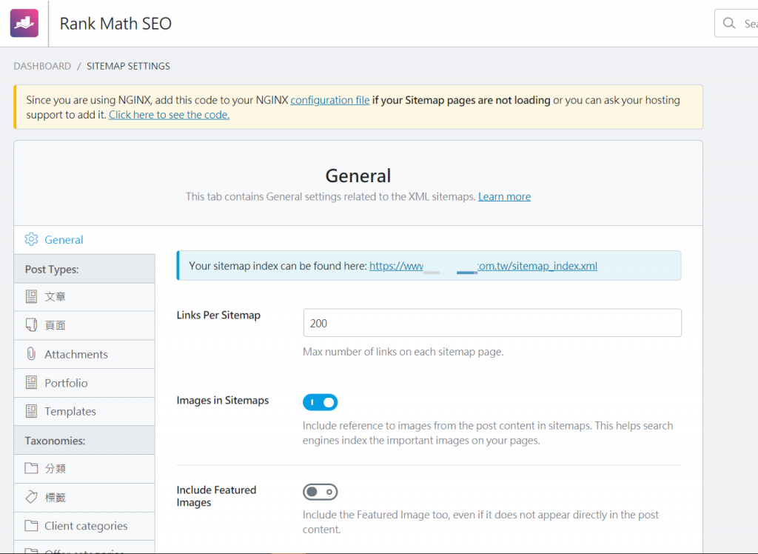758x554 pixels.
Task: Click the General page heading
Action: (x=358, y=176)
